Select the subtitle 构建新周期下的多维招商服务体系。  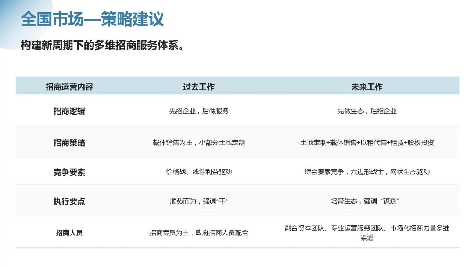(102, 45)
